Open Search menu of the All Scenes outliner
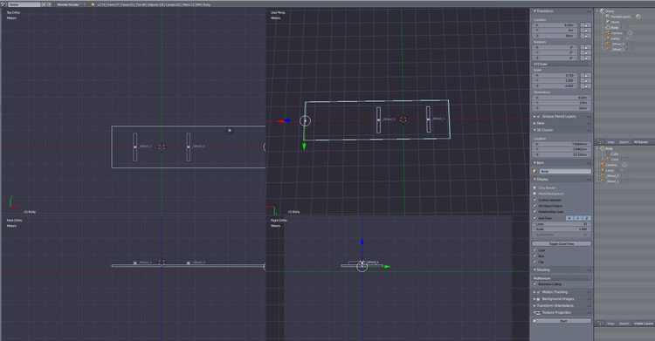Viewport: 655px width, 341px height. (x=624, y=142)
